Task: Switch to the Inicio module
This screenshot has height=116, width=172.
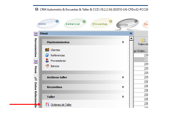Action: tap(48, 24)
